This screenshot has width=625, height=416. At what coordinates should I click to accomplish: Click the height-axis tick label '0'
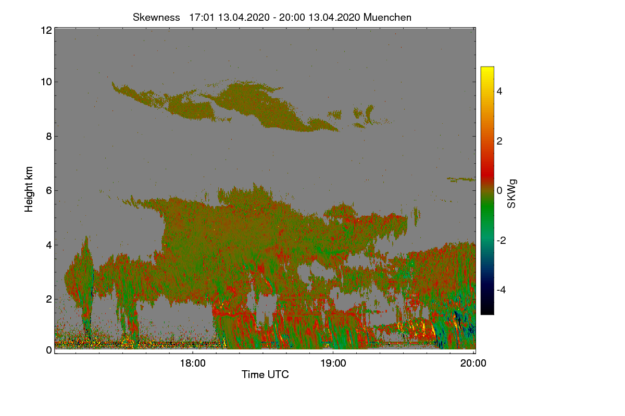point(48,350)
